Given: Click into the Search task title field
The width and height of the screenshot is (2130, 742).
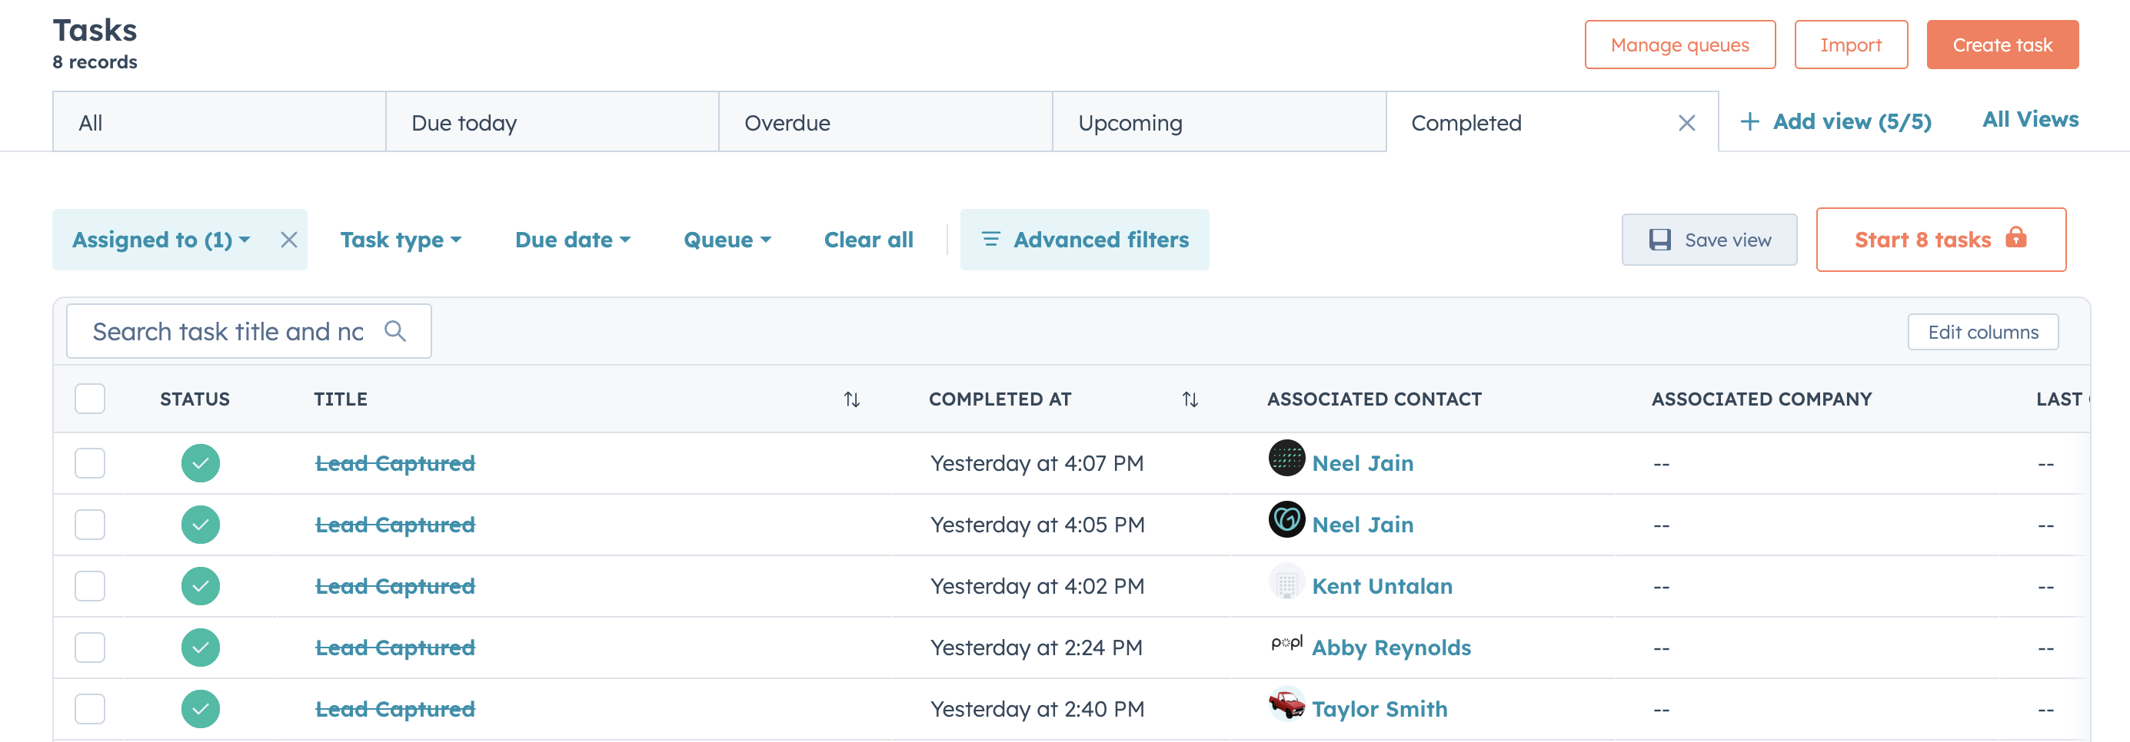Looking at the screenshot, I should tap(228, 331).
